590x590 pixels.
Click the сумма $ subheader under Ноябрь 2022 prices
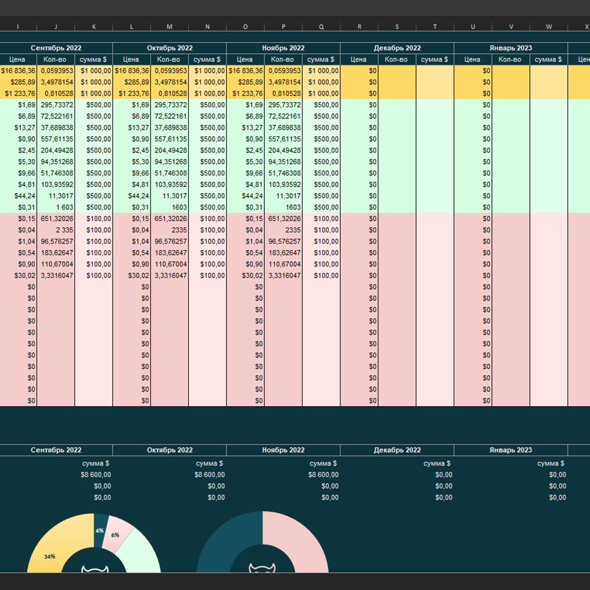[320, 60]
